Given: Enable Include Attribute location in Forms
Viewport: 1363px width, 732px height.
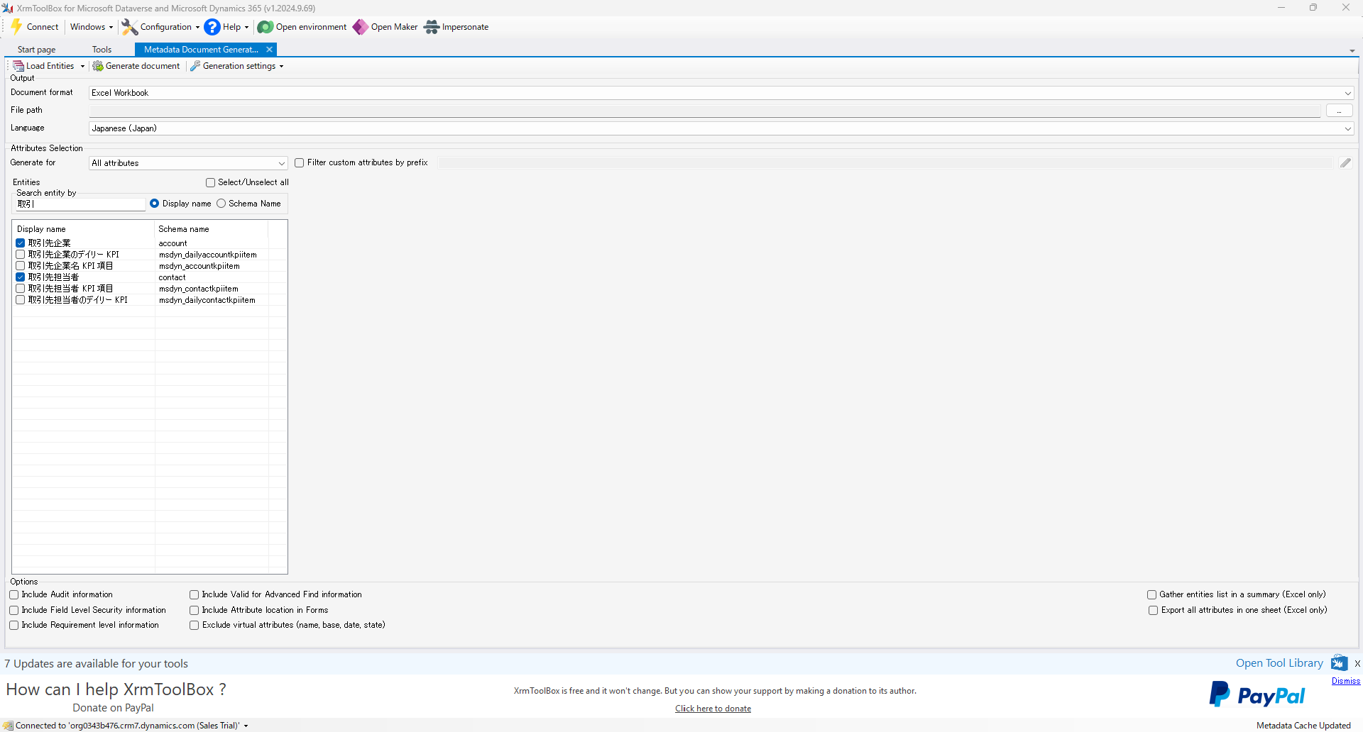Looking at the screenshot, I should (195, 610).
